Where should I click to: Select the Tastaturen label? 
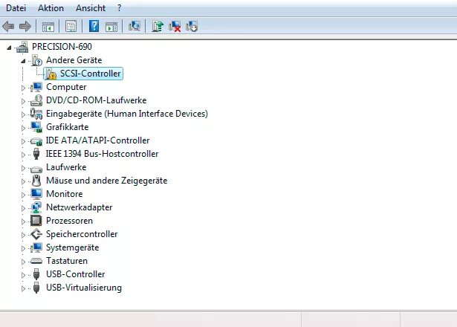coord(67,261)
